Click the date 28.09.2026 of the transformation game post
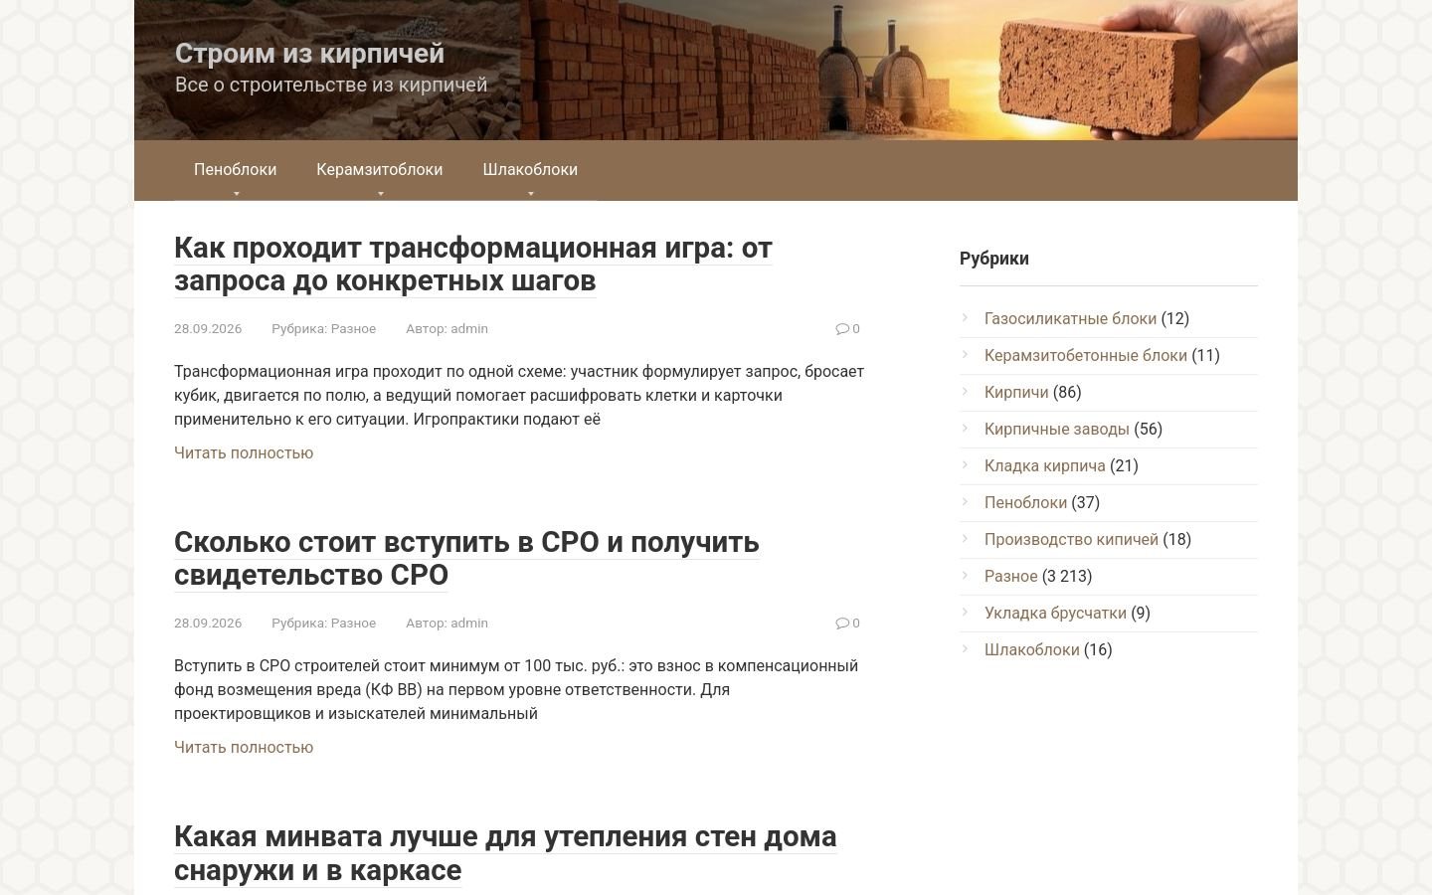Viewport: 1432px width, 895px height. 208,328
